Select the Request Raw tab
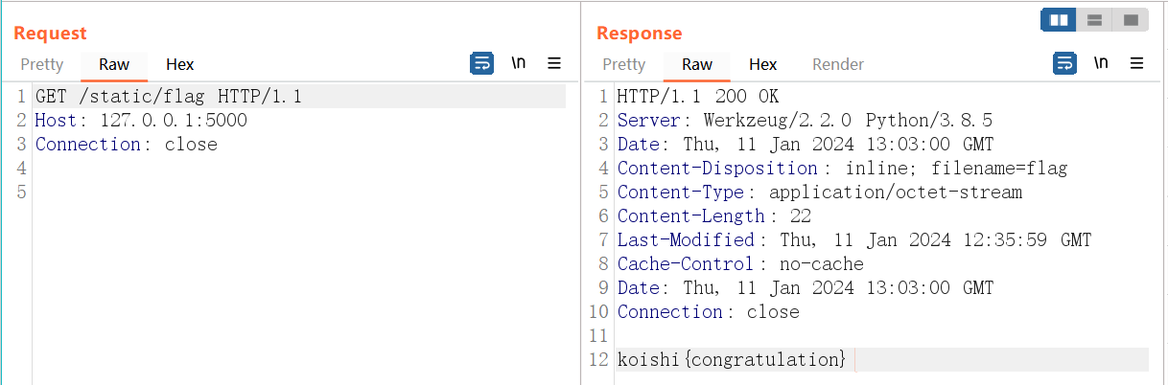The image size is (1168, 385). (114, 64)
